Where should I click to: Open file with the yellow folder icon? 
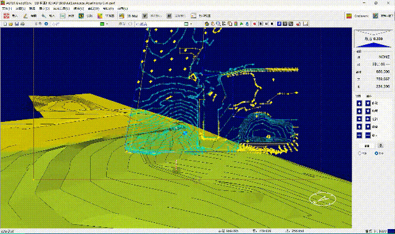[11, 24]
